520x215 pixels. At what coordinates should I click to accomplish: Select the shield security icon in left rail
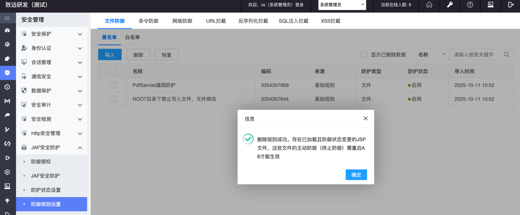coord(7,73)
